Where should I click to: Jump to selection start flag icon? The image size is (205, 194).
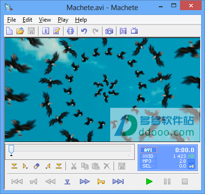point(26,166)
